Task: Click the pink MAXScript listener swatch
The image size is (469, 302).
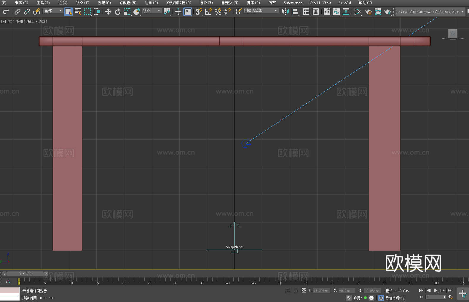Action: [x=10, y=290]
